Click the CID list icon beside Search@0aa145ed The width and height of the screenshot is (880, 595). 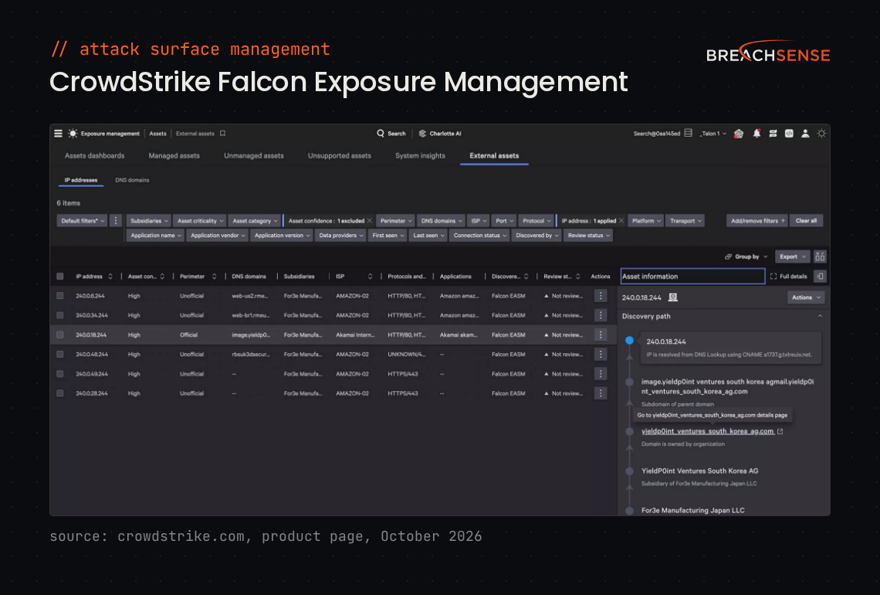click(688, 133)
